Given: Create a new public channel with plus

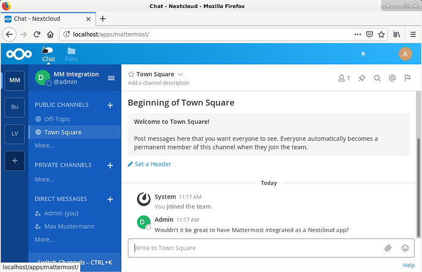Looking at the screenshot, I should (110, 105).
